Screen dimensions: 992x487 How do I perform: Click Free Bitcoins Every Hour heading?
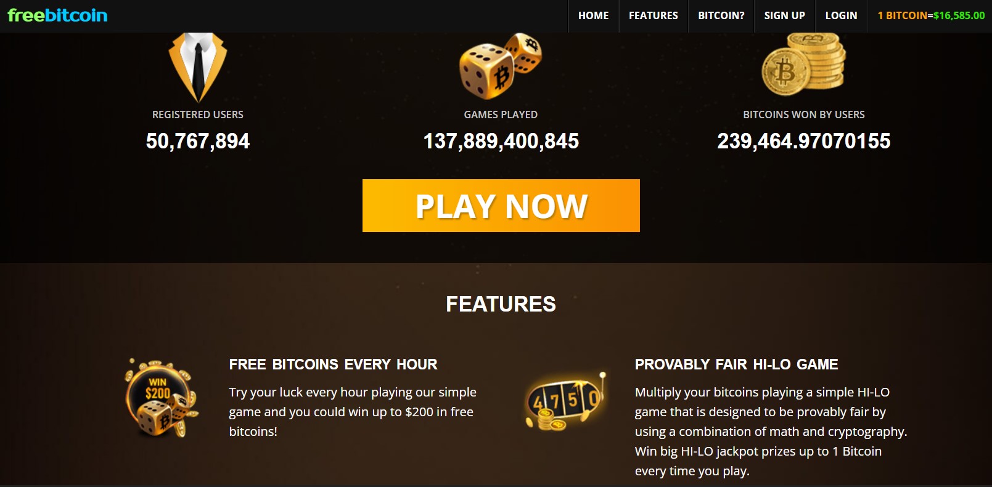coord(333,364)
